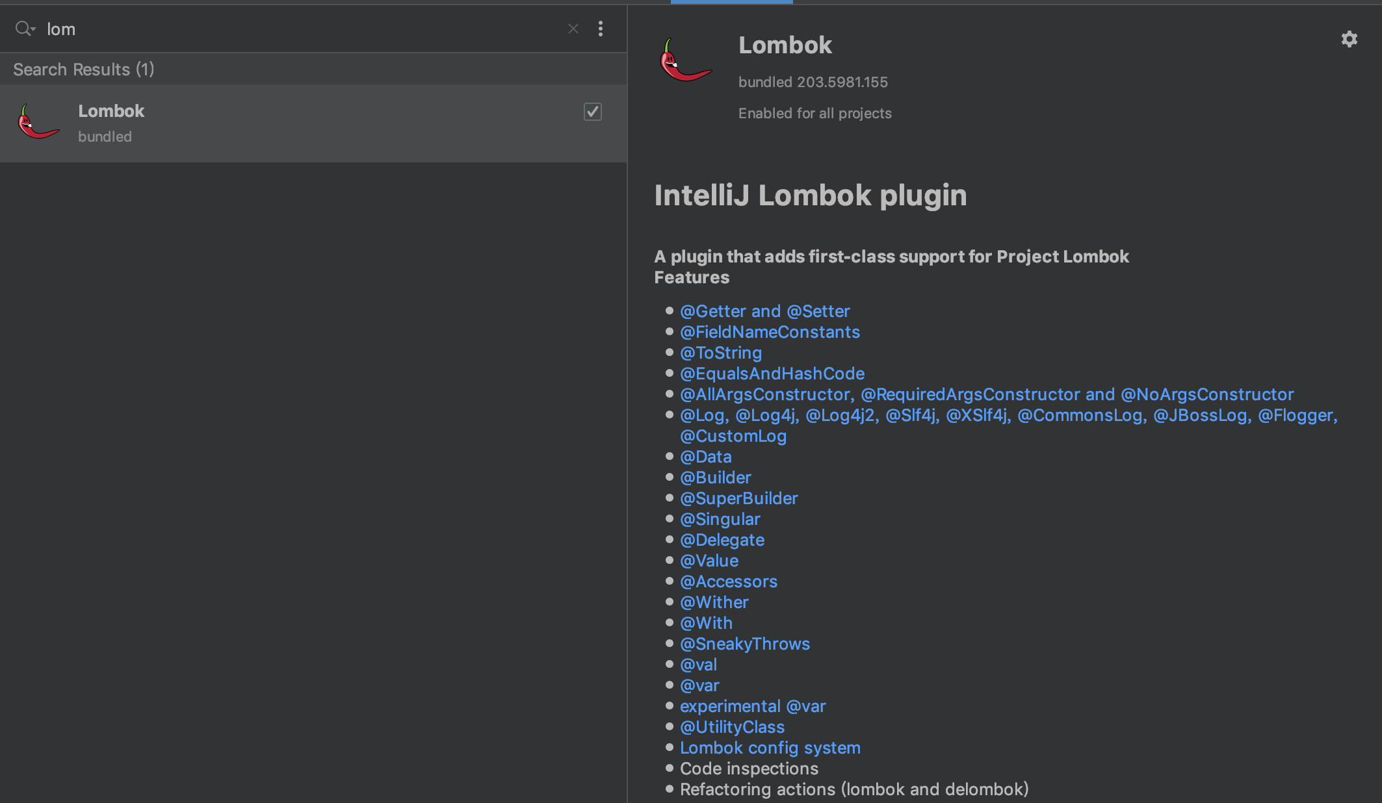Open the Lombok plugin gear settings

click(1349, 40)
